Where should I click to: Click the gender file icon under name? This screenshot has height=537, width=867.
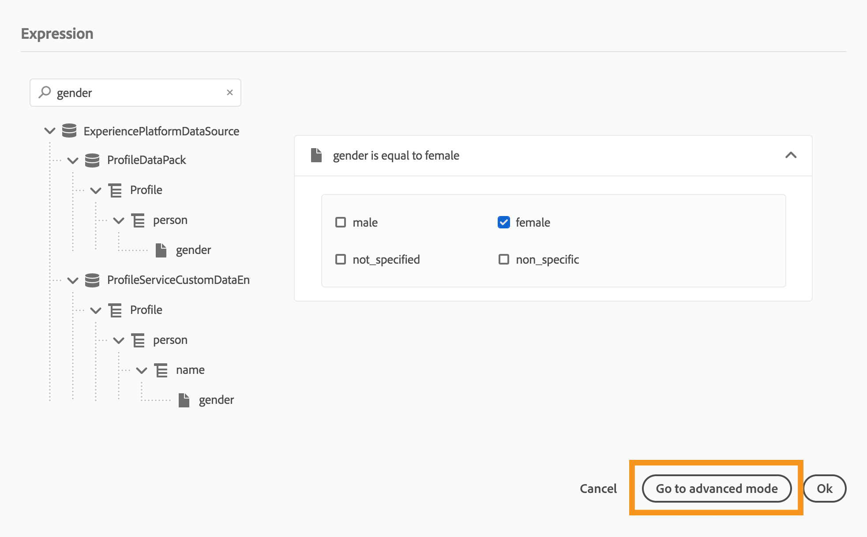184,400
